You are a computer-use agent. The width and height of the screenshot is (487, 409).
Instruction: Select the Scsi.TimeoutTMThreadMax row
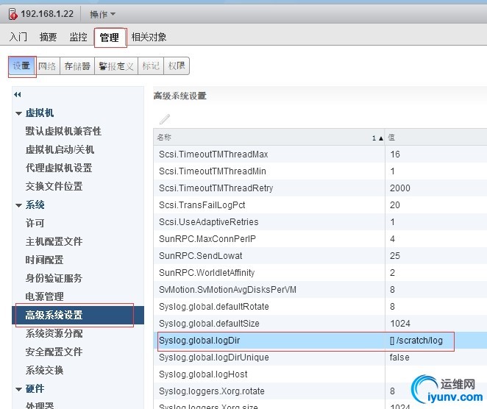(x=320, y=154)
